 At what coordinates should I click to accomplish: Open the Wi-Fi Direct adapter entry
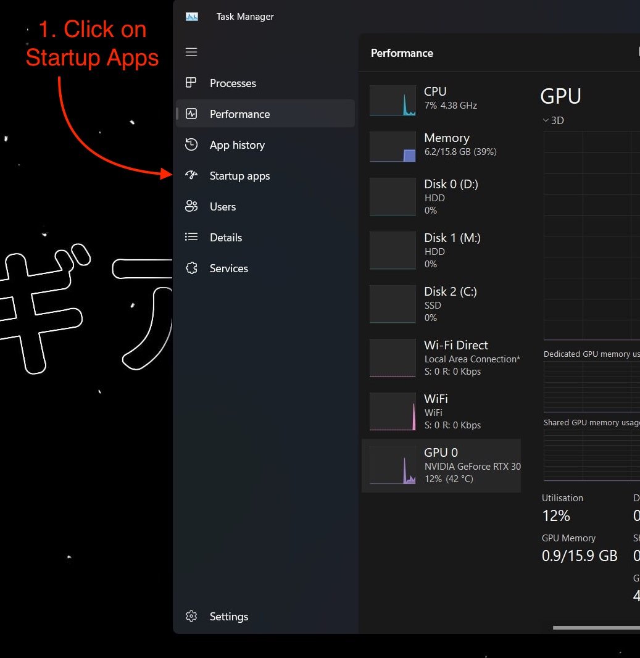(441, 358)
